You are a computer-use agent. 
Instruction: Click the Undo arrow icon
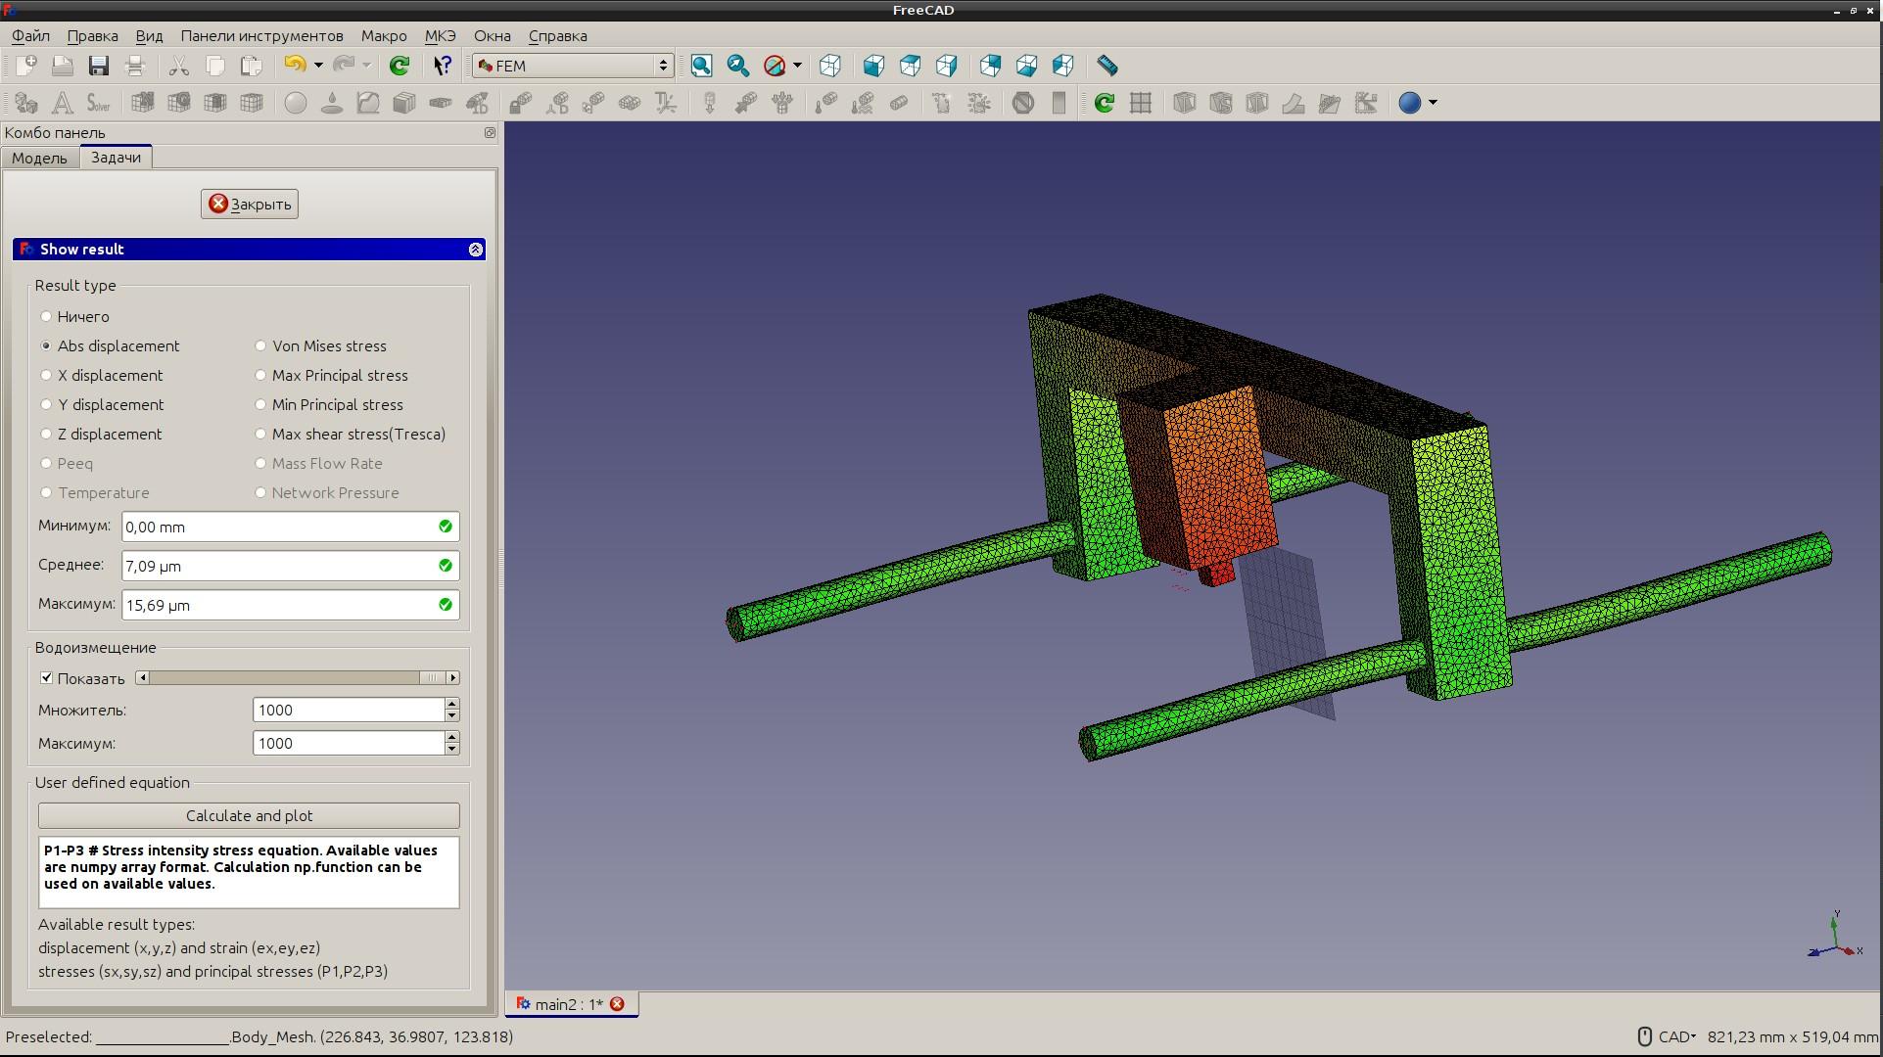pos(295,66)
